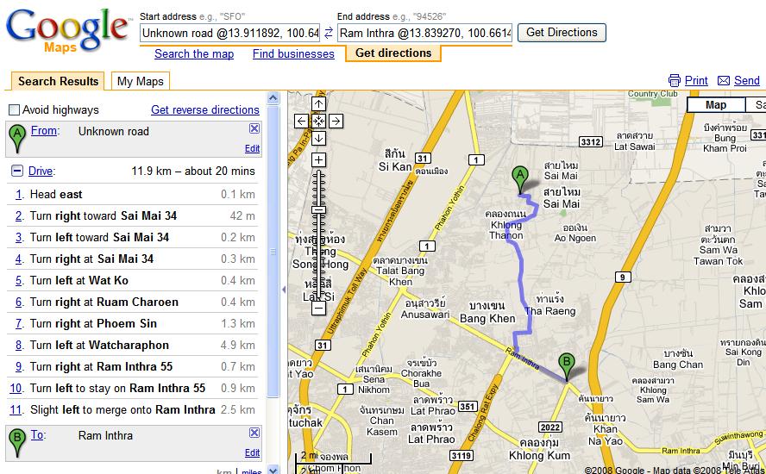Image resolution: width=766 pixels, height=474 pixels.
Task: Select step 10 stay on Ram Inthra 55
Action: coord(132,388)
